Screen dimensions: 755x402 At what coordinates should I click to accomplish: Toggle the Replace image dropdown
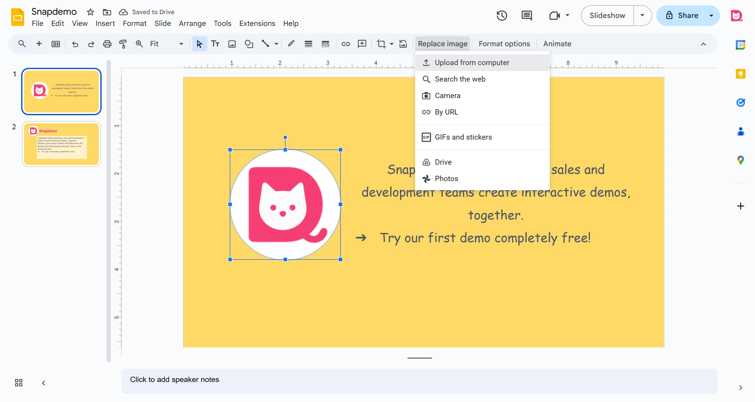[443, 44]
